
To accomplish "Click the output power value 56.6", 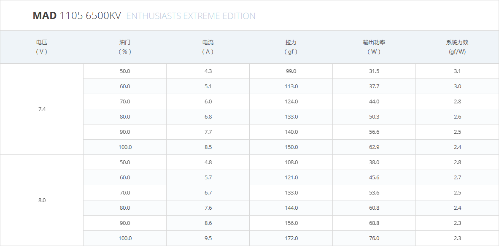I will 374,132.
